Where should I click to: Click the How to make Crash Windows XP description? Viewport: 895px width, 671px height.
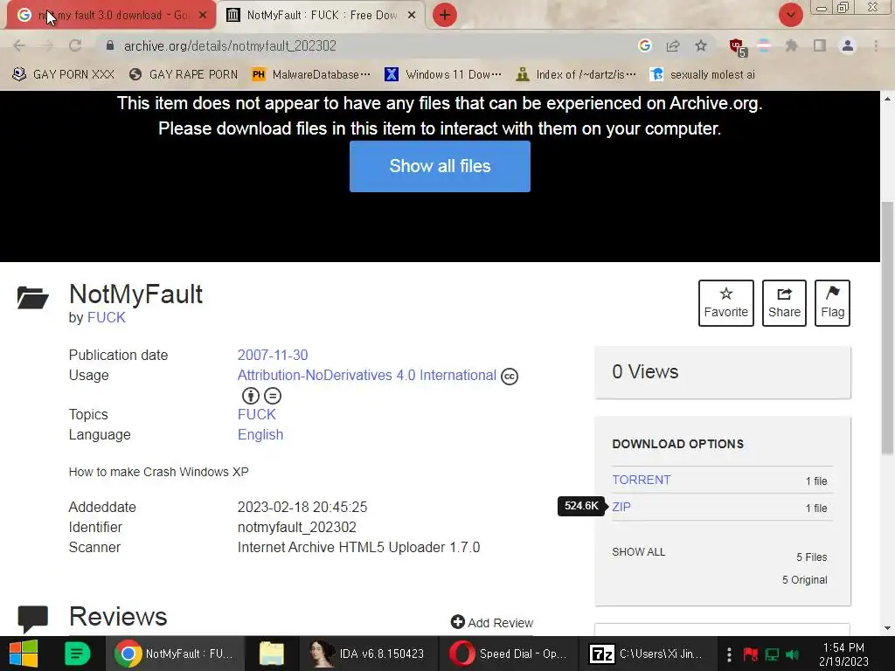click(159, 472)
